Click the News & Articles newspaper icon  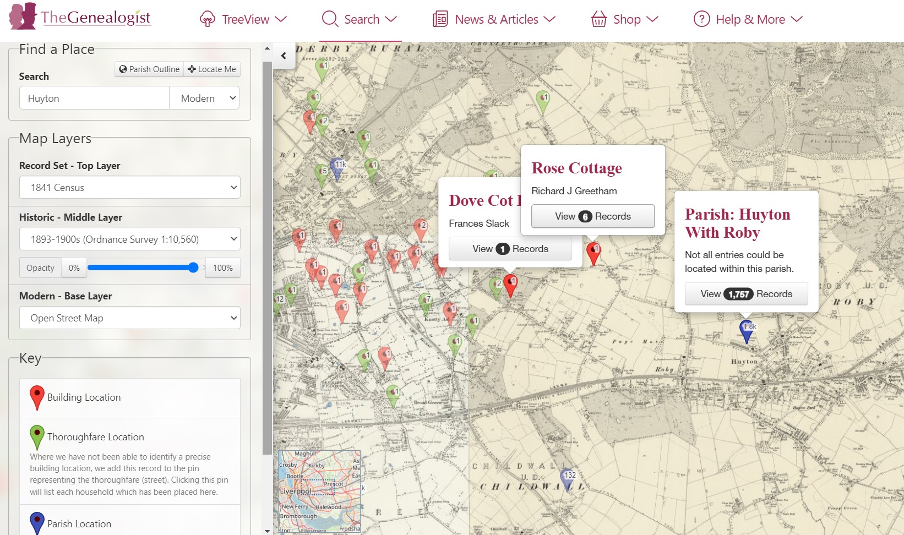click(440, 18)
